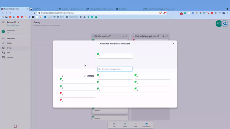The width and height of the screenshot is (230, 129).
Task: Open the browser tab search dropdown
Action: pyautogui.click(x=227, y=9)
